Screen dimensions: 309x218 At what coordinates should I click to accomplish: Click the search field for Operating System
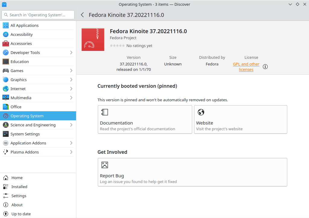tap(38, 15)
